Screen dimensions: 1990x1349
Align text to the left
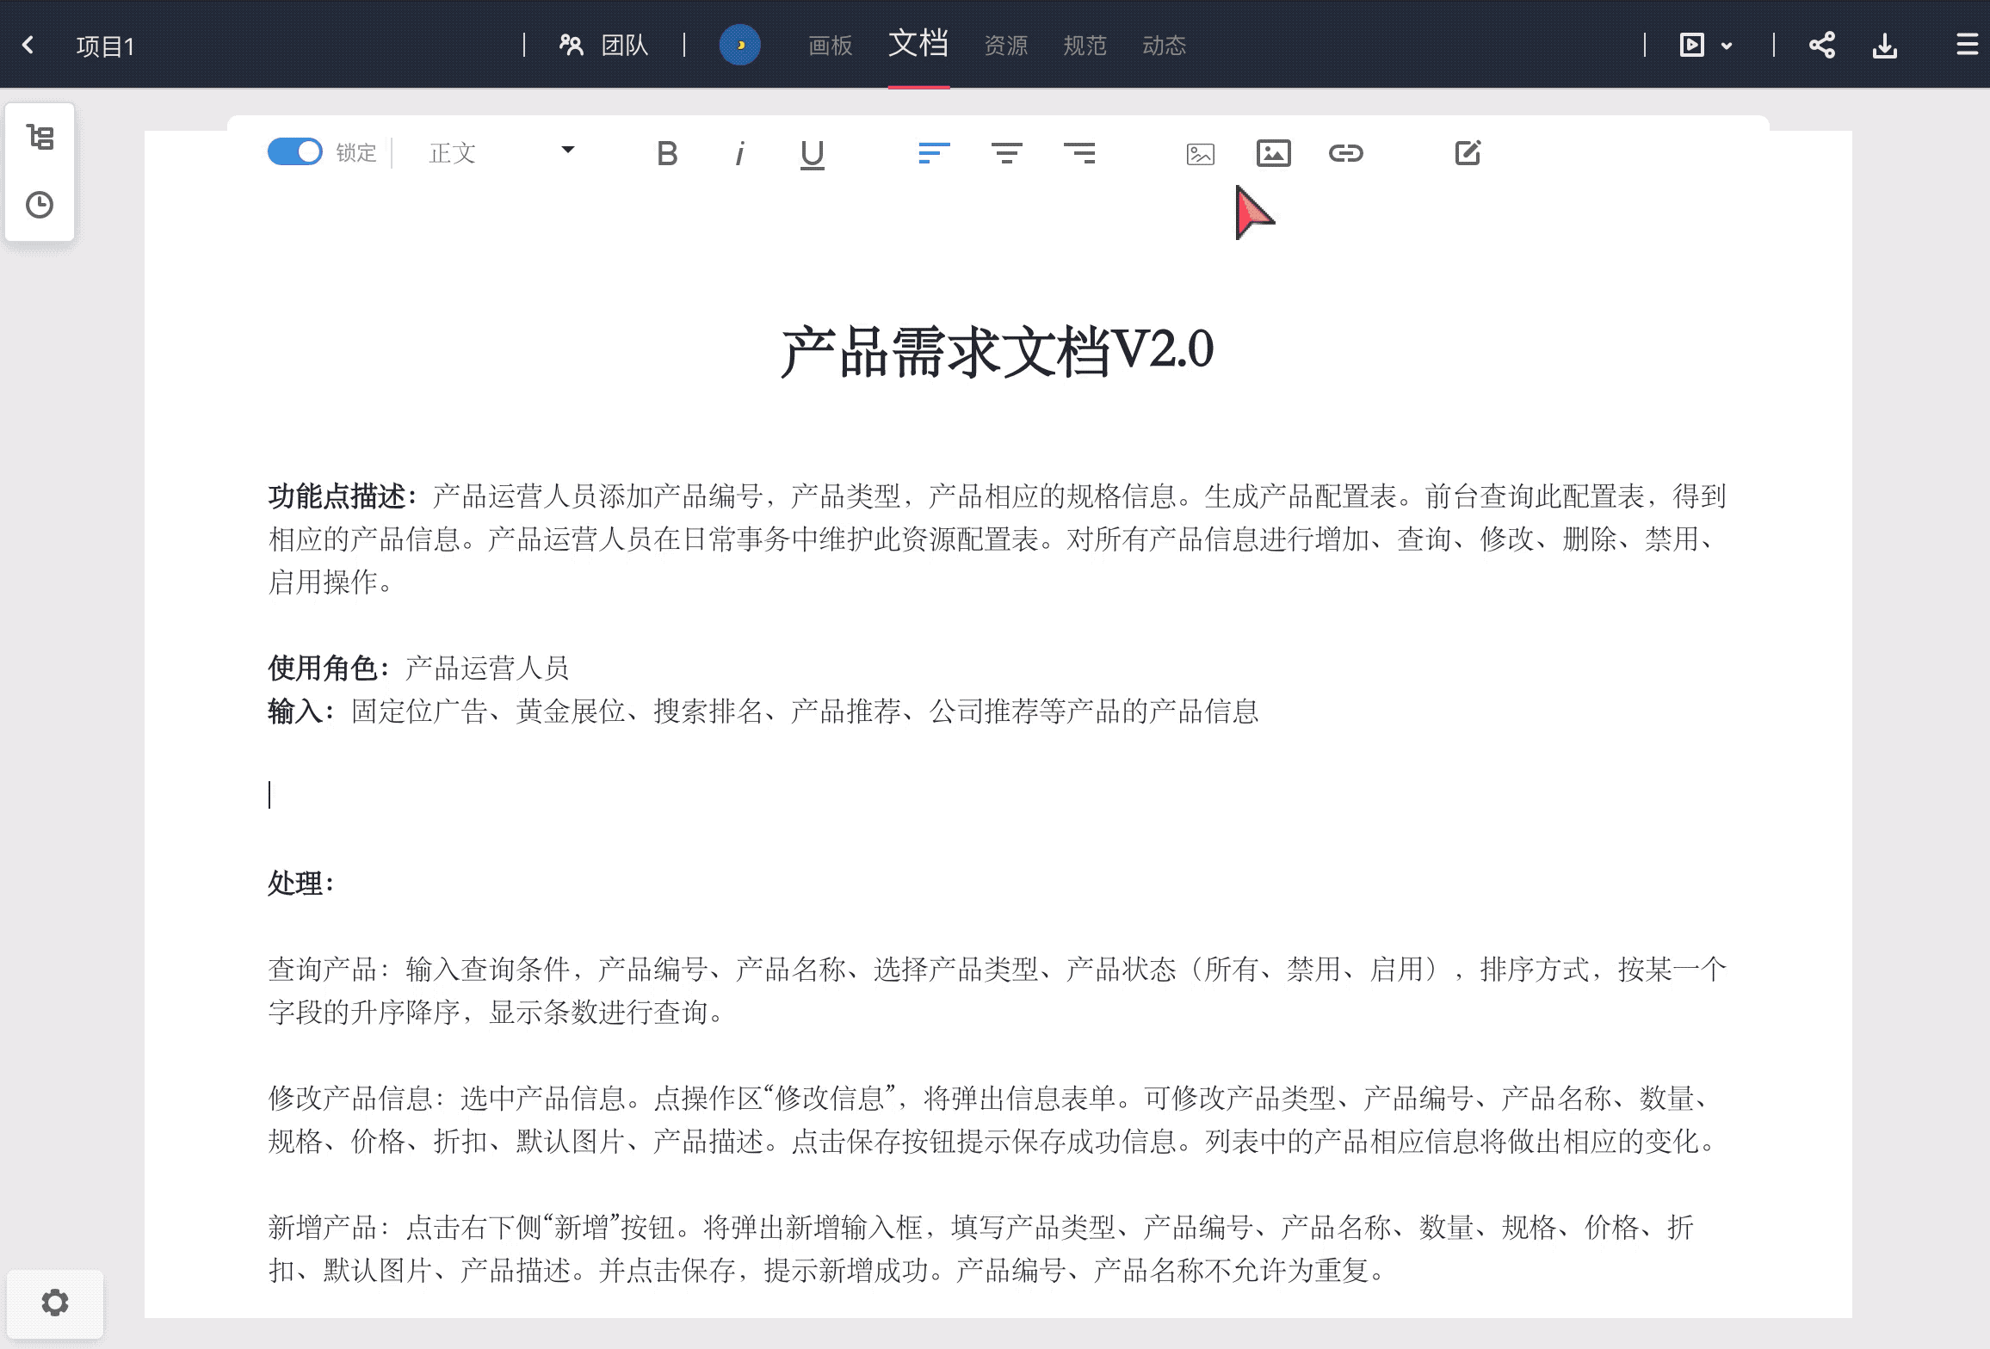[934, 153]
